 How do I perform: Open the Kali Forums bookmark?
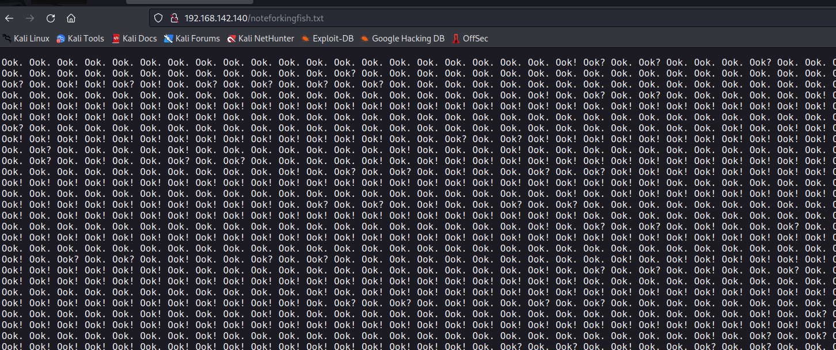[192, 39]
